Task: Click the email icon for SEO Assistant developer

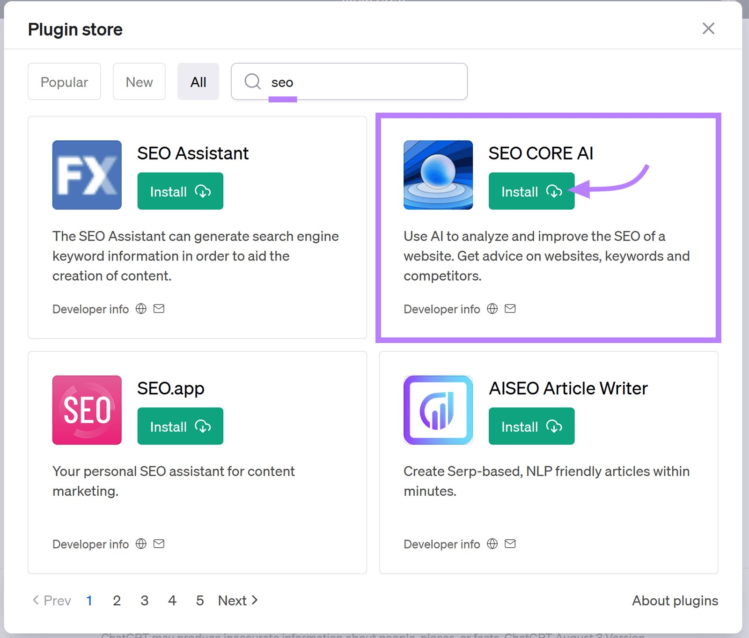Action: pos(159,308)
